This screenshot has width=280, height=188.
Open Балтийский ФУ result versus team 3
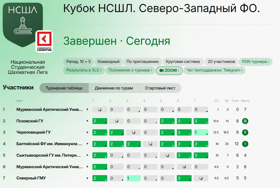pyautogui.click(x=134, y=144)
